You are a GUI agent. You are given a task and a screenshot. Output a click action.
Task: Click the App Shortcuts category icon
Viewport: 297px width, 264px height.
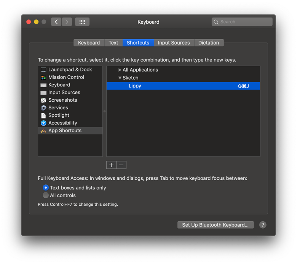(43, 131)
